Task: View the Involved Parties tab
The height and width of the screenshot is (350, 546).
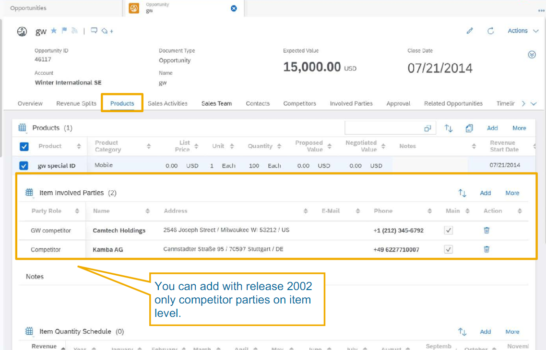Action: tap(351, 104)
